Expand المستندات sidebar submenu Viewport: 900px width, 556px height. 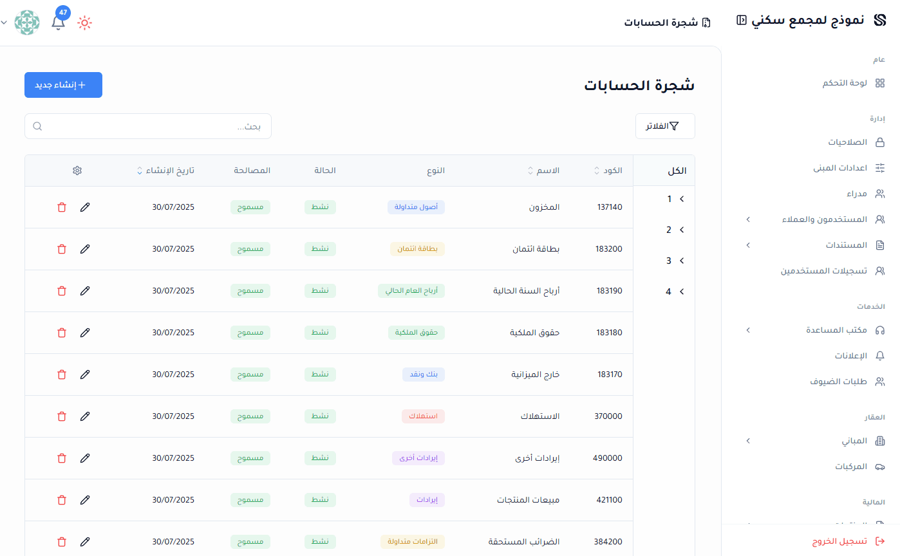coord(748,245)
